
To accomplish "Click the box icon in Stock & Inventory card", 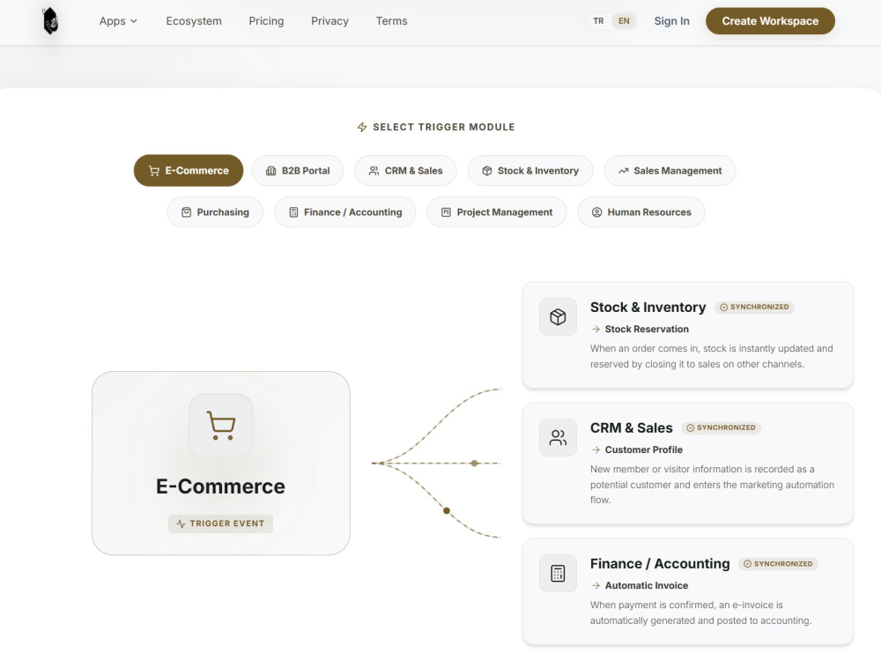I will coord(558,317).
